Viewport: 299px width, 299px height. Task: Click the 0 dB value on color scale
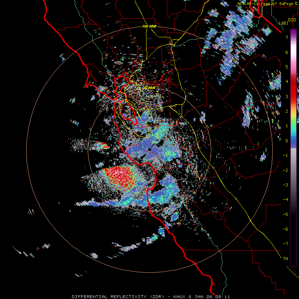pos(287,141)
